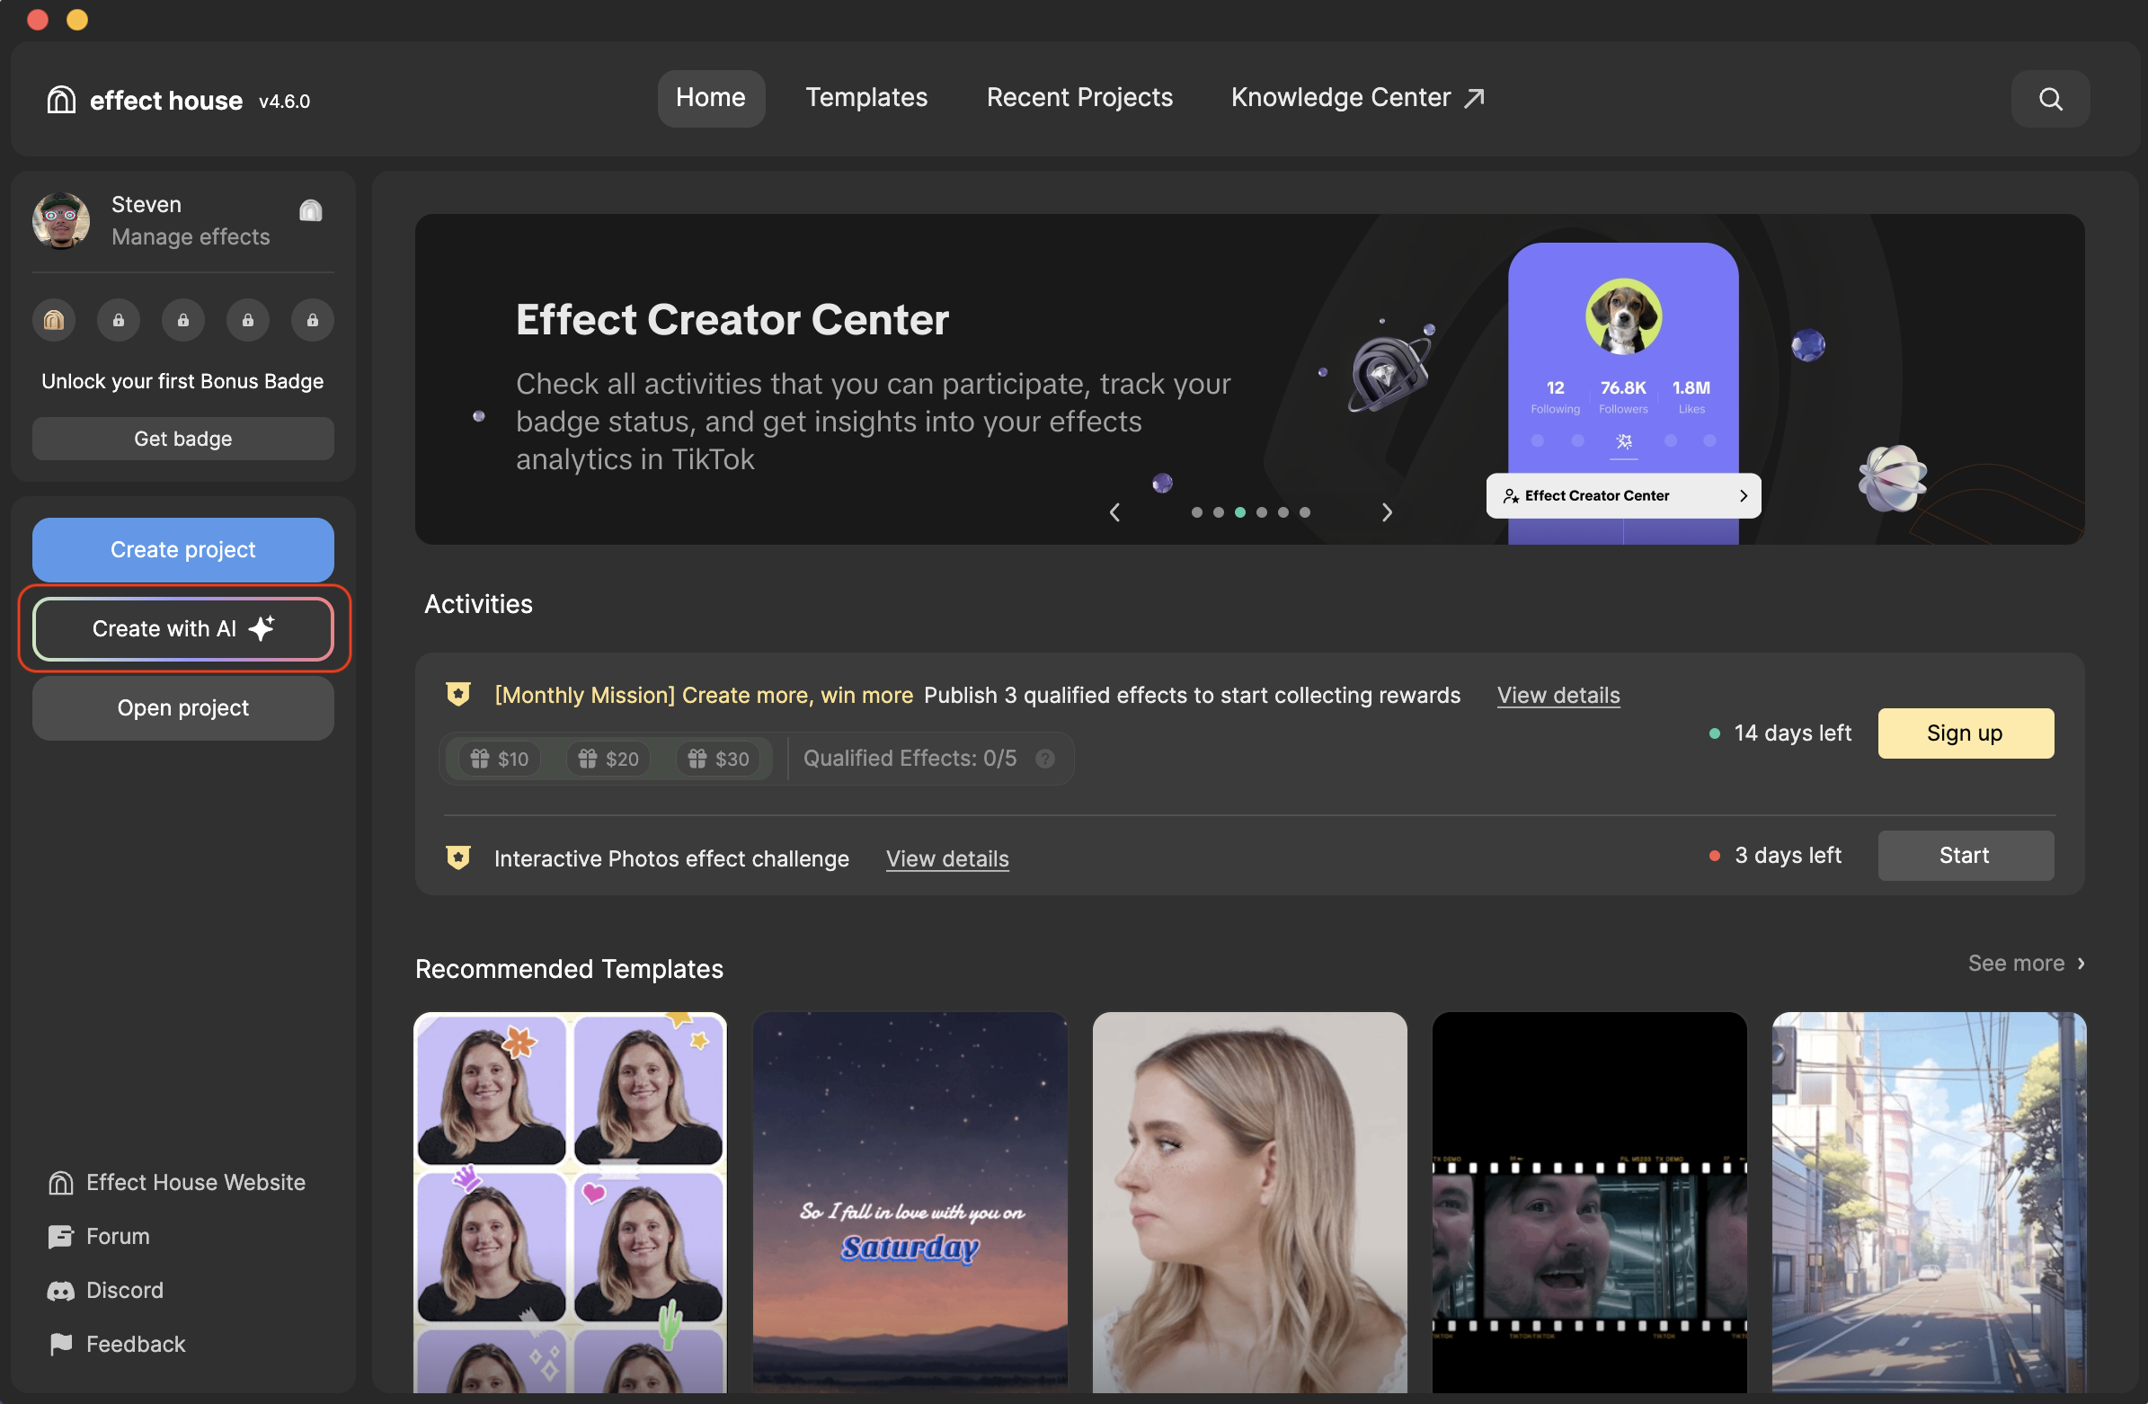Click the Feedback flag icon
Screen dimensions: 2148x1404
tap(60, 1344)
